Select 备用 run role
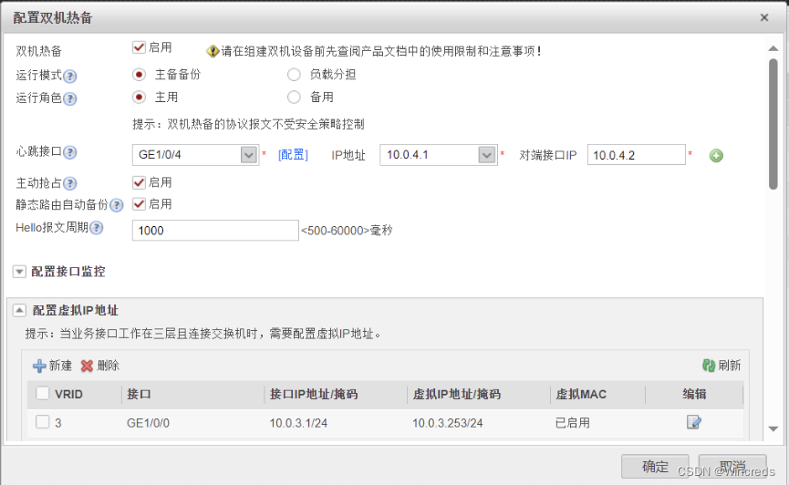 point(294,98)
